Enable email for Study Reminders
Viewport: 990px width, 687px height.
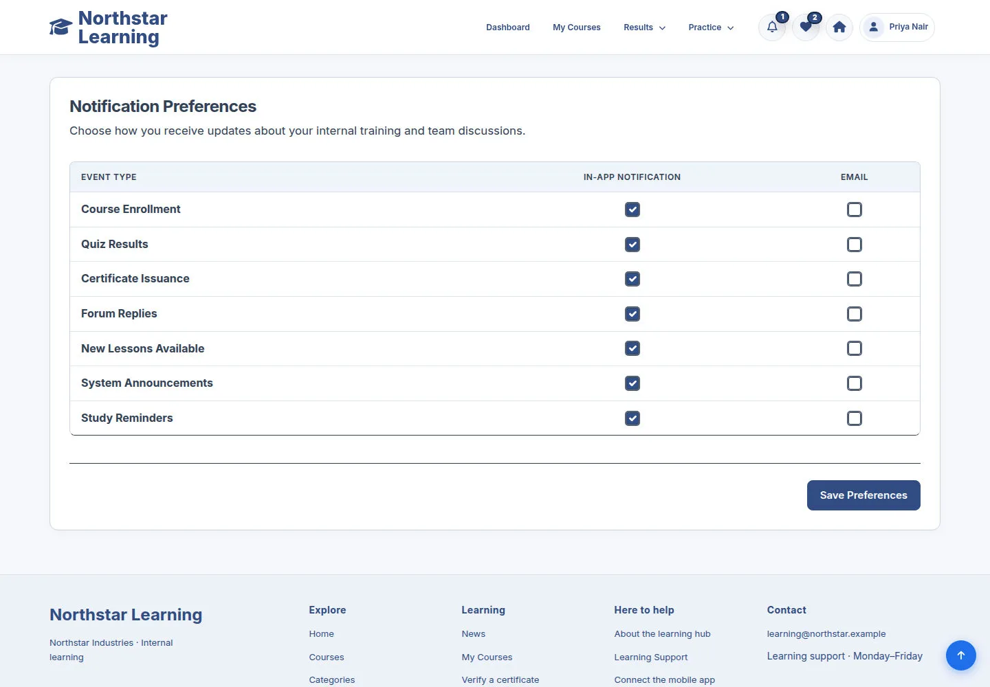[x=855, y=418]
